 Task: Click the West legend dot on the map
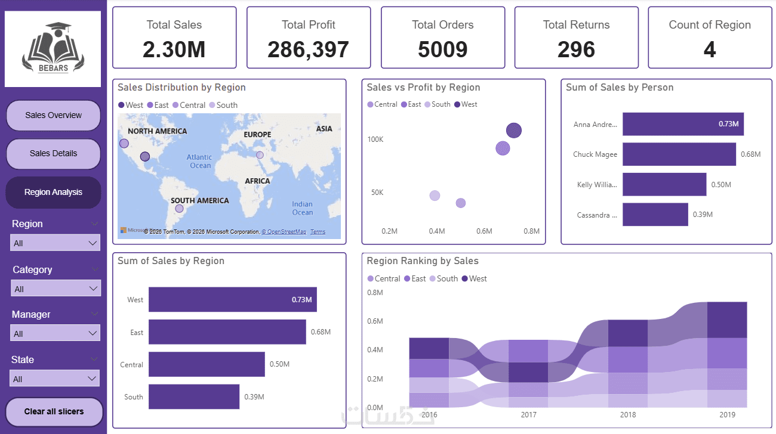(122, 105)
